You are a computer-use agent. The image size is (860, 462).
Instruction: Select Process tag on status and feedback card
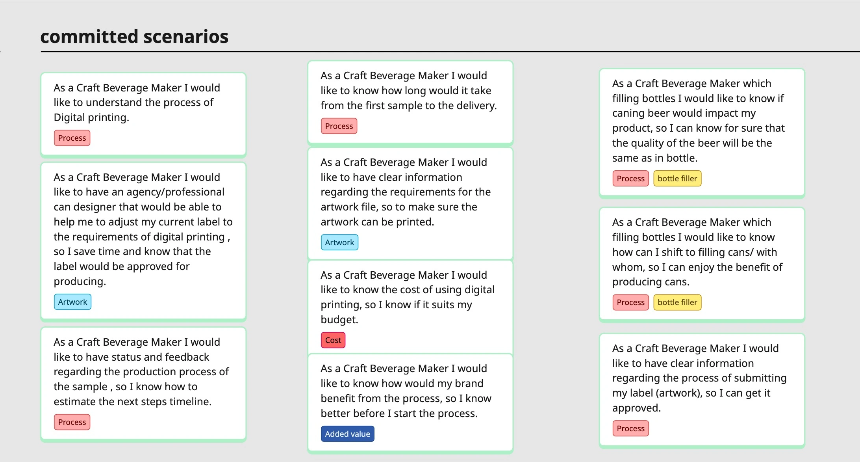coord(72,422)
